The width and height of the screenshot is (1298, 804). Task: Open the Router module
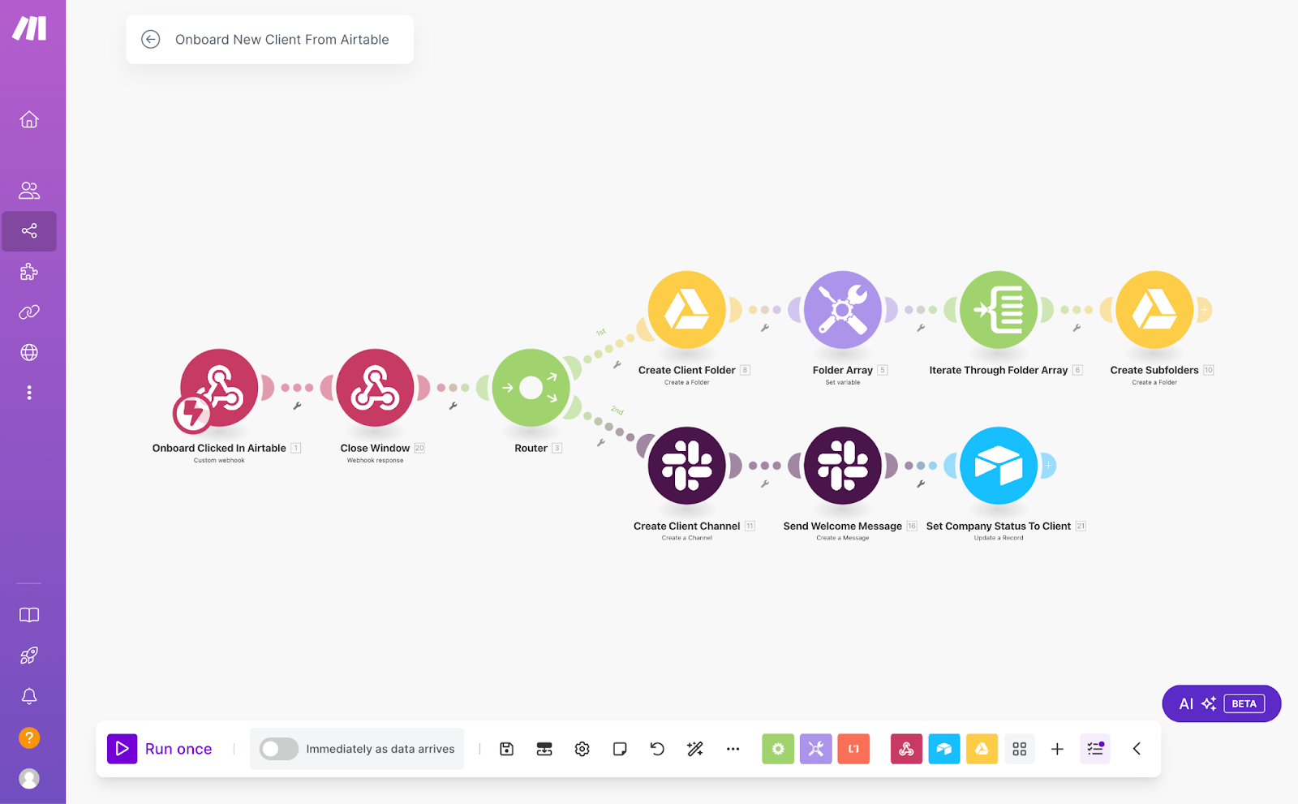[x=531, y=388]
